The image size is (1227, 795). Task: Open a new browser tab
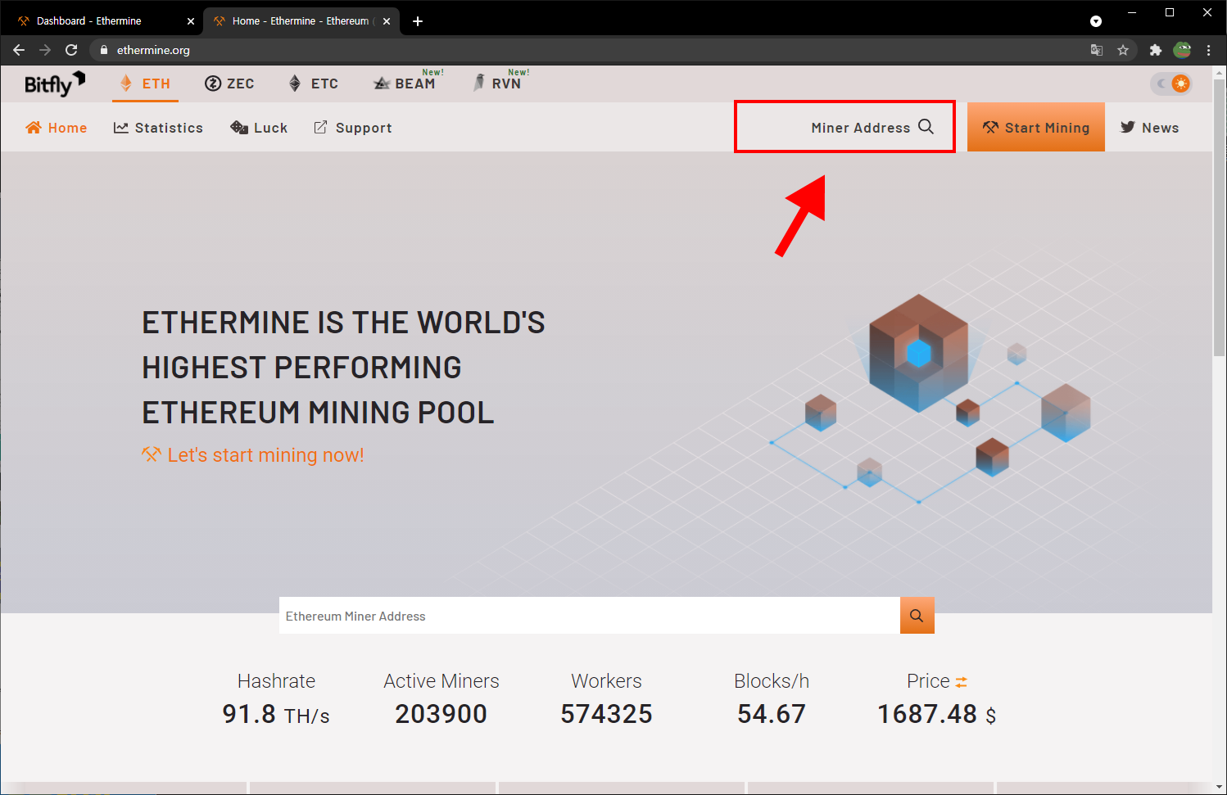(x=418, y=21)
